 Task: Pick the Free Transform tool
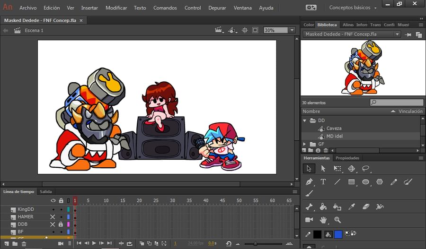coord(337,168)
